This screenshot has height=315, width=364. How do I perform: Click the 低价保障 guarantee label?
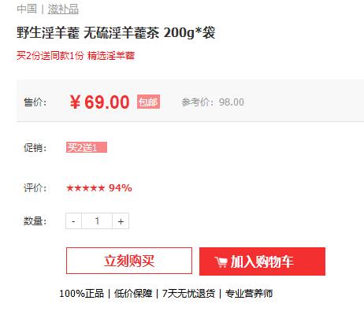(133, 294)
